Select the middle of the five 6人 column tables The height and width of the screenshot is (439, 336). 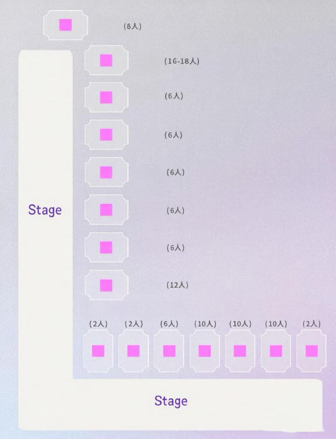coord(106,173)
